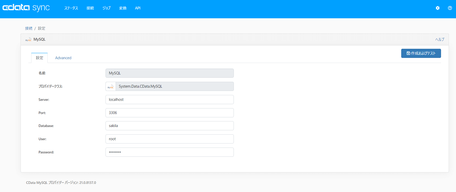Viewport: 456px width, 192px height.
Task: Switch to the Advanced tab
Action: click(63, 58)
